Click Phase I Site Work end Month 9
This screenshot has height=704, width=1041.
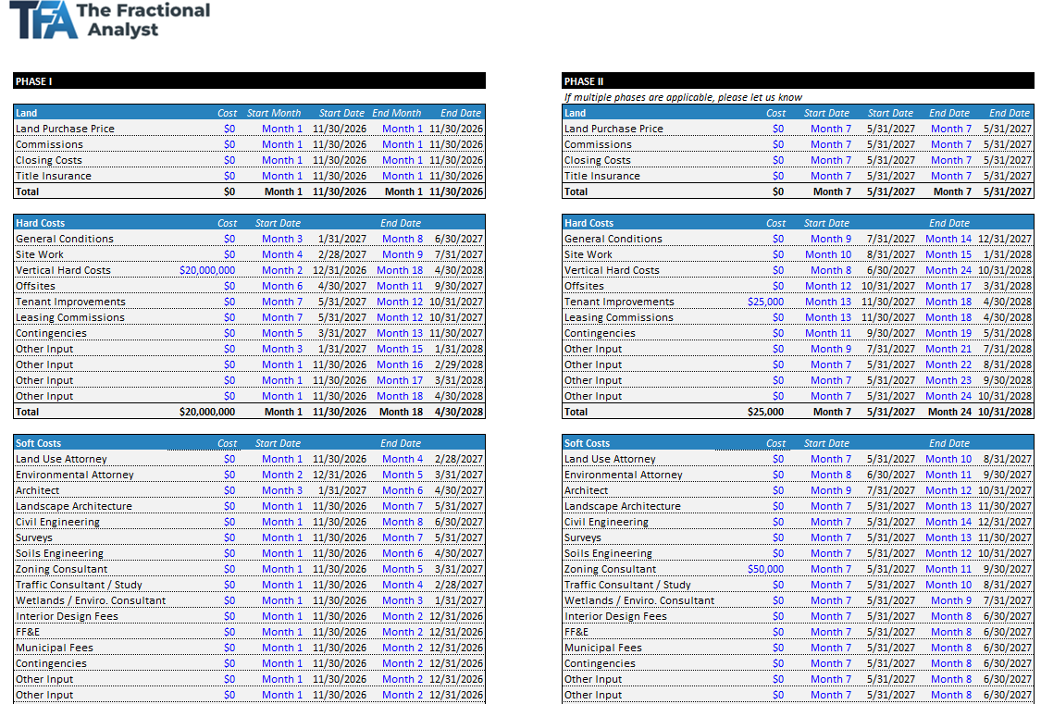[403, 254]
